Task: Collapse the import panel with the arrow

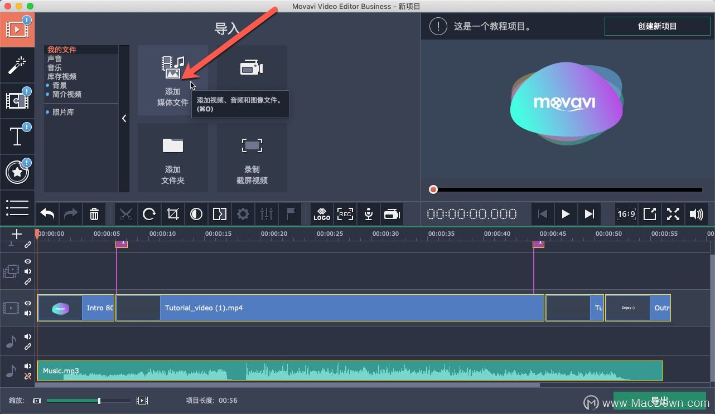Action: coord(124,119)
